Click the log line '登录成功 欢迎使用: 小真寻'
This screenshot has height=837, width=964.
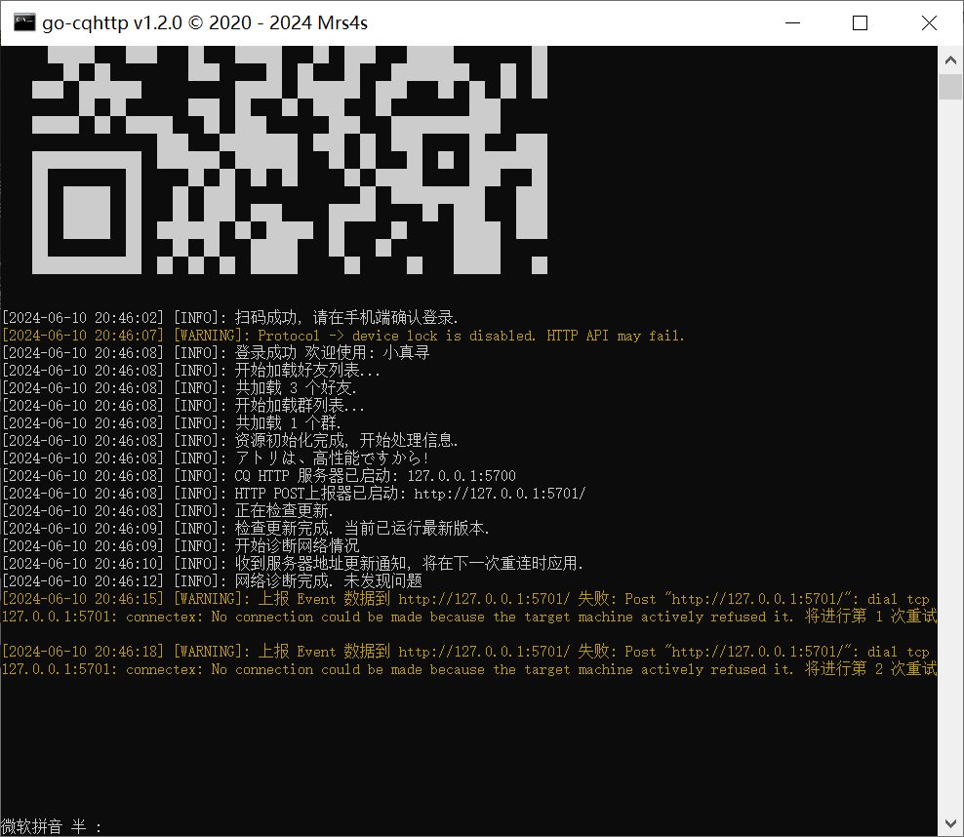[x=332, y=353]
